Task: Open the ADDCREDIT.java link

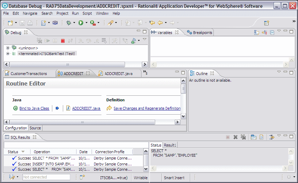Action: [x=86, y=108]
